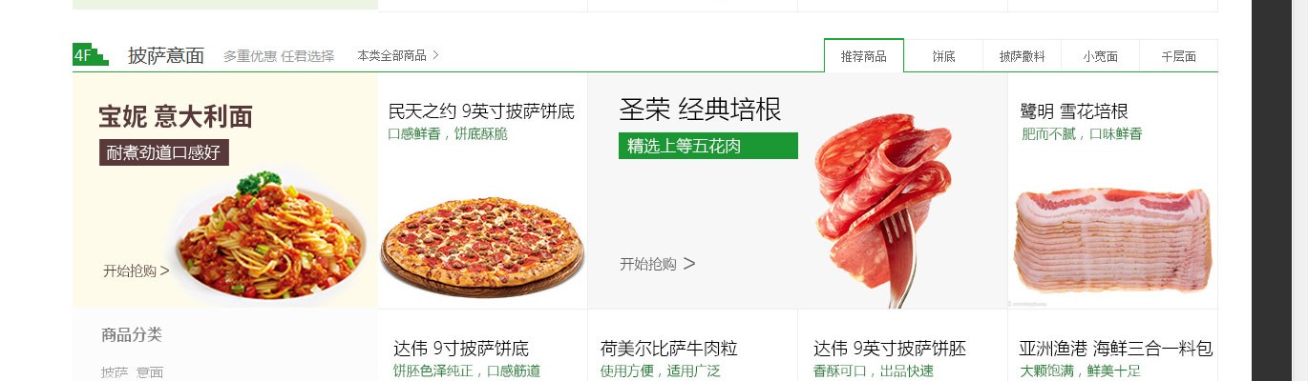The height and width of the screenshot is (381, 1308).
Task: Click the 精选上等五花肉 green label
Action: (708, 146)
